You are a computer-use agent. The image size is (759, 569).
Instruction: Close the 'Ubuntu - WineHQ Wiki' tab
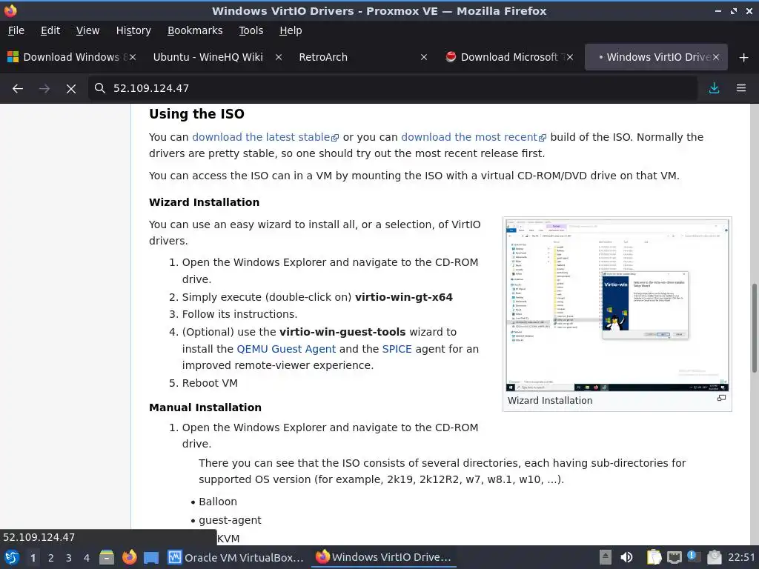click(x=279, y=57)
